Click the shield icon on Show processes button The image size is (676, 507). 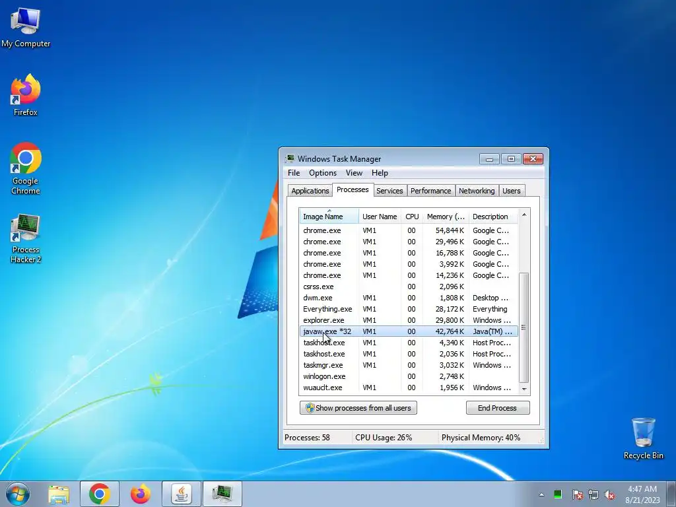click(x=310, y=408)
